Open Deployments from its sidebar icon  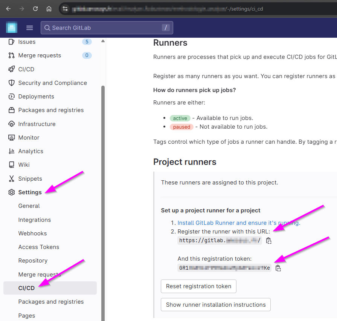coord(11,96)
